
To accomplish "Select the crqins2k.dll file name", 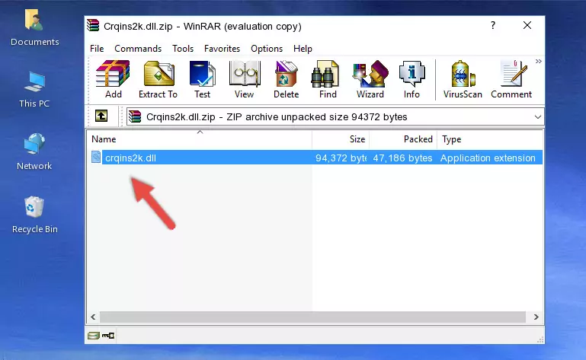I will (x=130, y=158).
